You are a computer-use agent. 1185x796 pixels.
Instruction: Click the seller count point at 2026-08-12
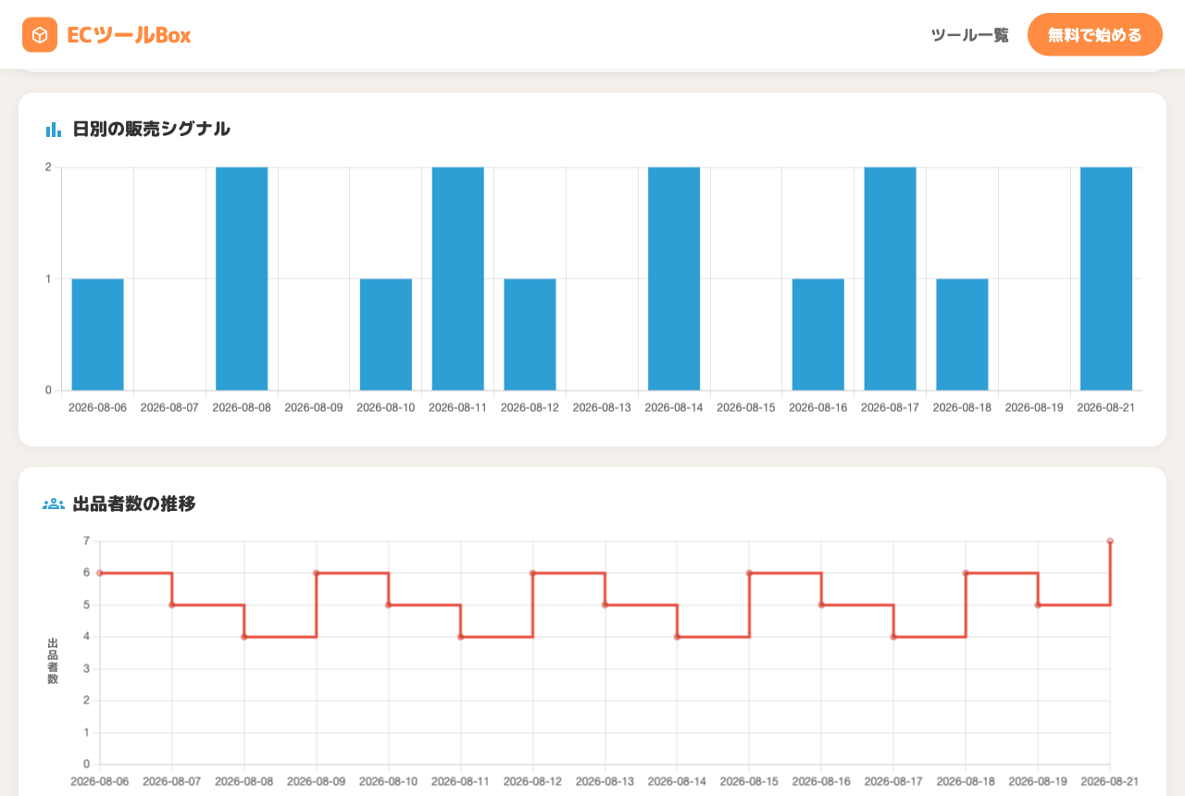533,573
